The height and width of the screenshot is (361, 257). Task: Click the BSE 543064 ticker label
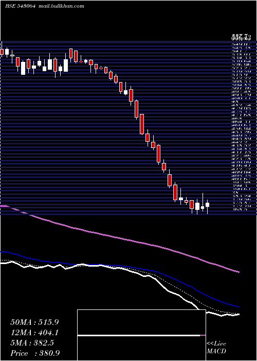pos(21,6)
